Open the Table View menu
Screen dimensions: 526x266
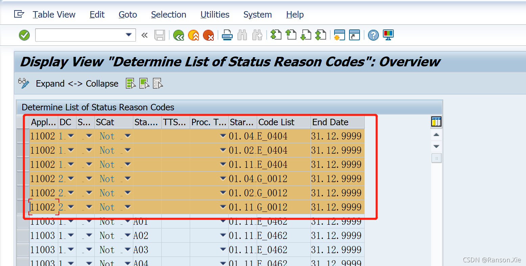pyautogui.click(x=53, y=15)
